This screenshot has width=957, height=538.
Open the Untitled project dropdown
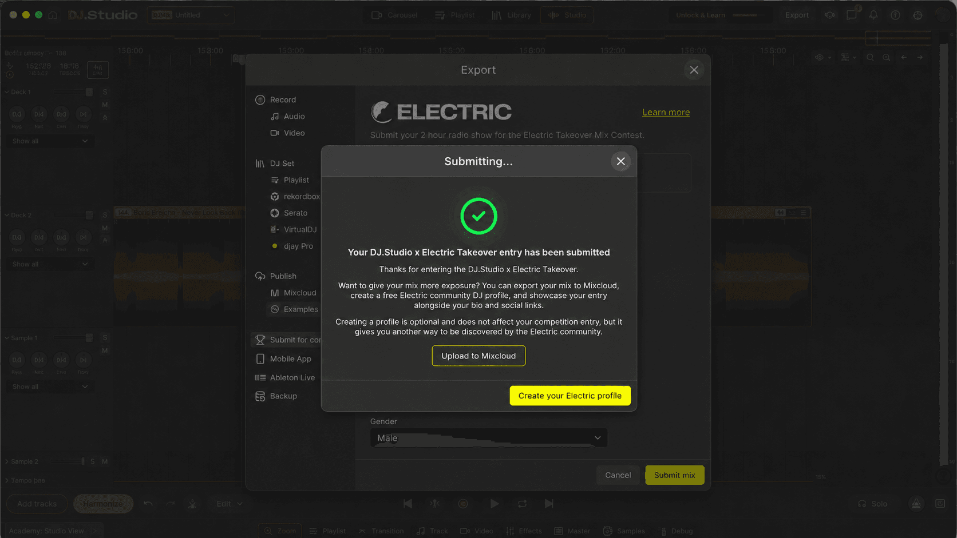(x=191, y=15)
